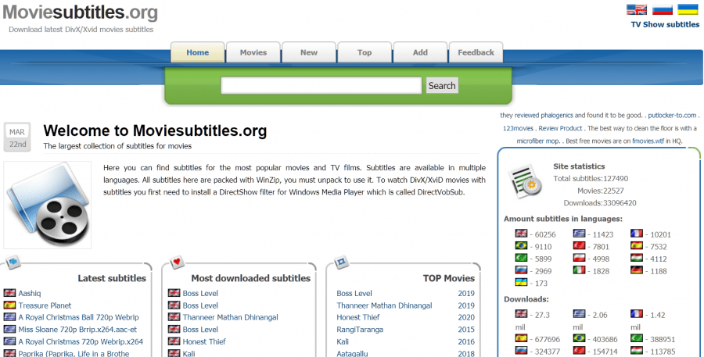Go to the Top tab
Image resolution: width=704 pixels, height=357 pixels.
point(365,52)
